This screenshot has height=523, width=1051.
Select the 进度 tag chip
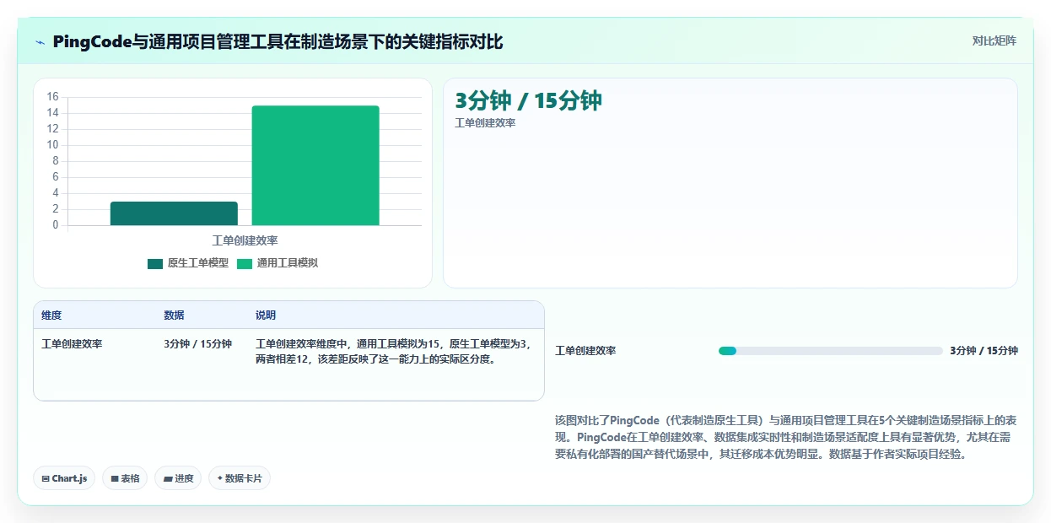pos(178,478)
